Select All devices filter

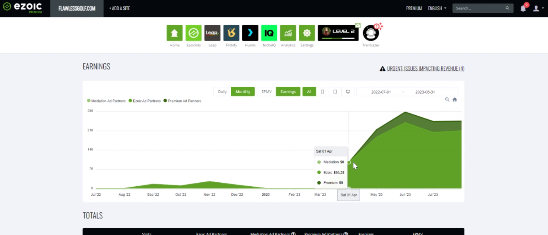point(309,92)
